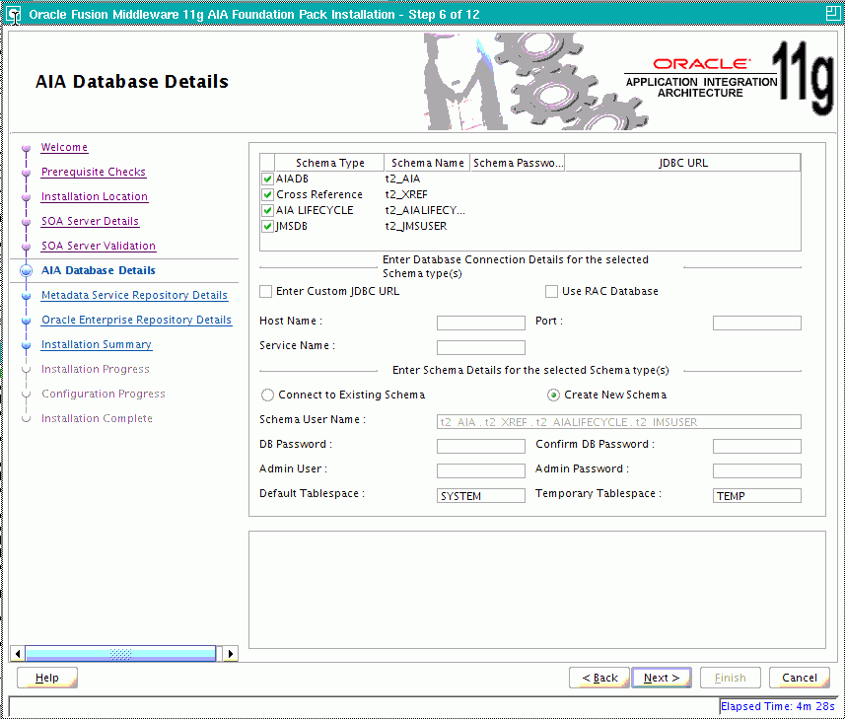Select the t2_AIA schema name cell
The width and height of the screenshot is (845, 719).
[x=426, y=179]
